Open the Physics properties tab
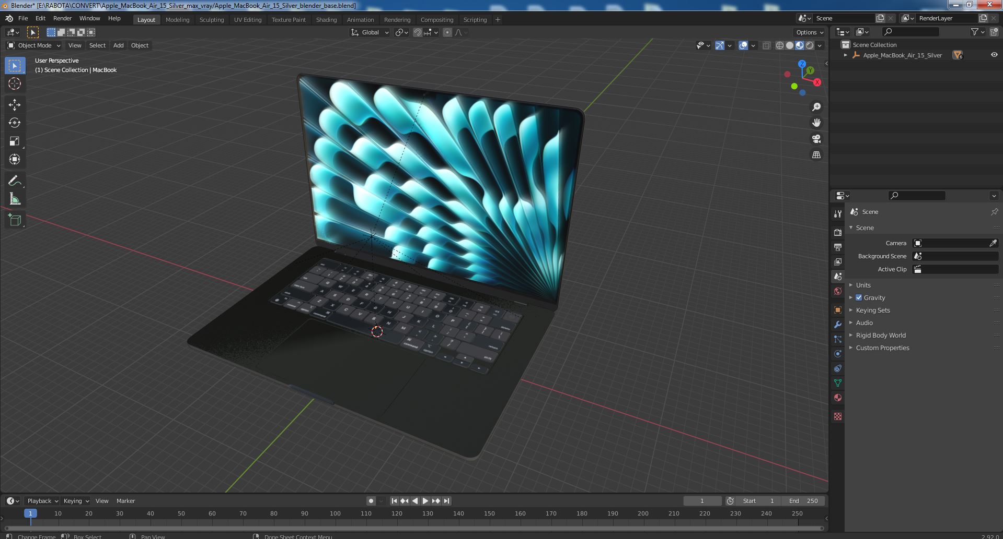Viewport: 1003px width, 539px height. point(838,354)
